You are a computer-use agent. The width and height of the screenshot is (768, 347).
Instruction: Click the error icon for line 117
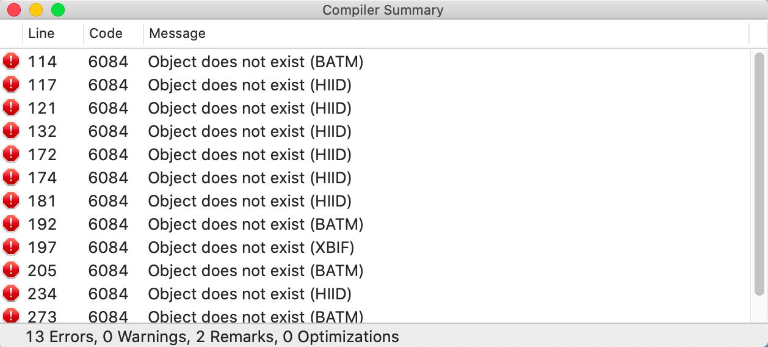pyautogui.click(x=11, y=85)
